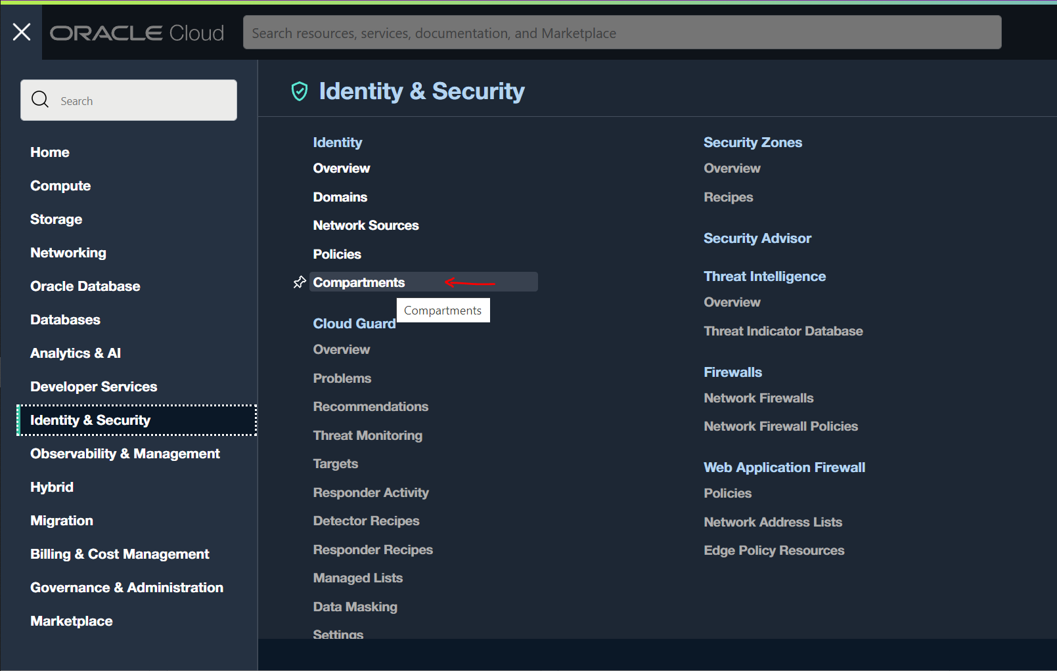
Task: Click the sidebar Search field
Action: (129, 100)
